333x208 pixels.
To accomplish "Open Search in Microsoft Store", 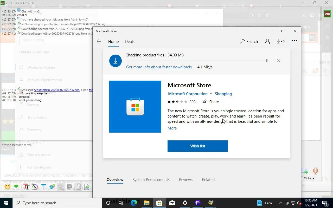I will (249, 41).
